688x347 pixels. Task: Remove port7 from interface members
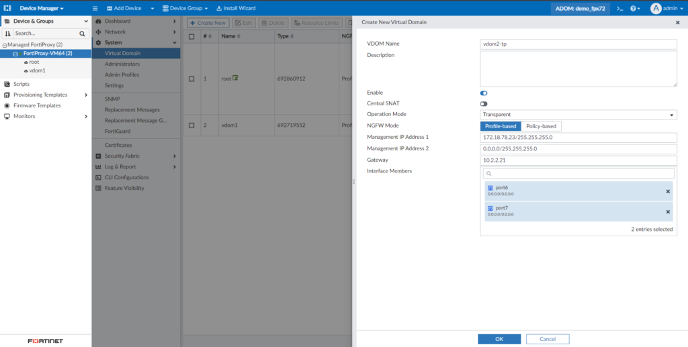click(x=667, y=211)
